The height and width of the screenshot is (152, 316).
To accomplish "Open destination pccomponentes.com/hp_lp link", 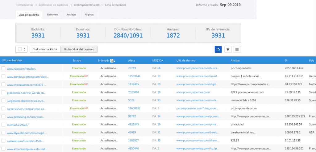I will coord(197,149).
